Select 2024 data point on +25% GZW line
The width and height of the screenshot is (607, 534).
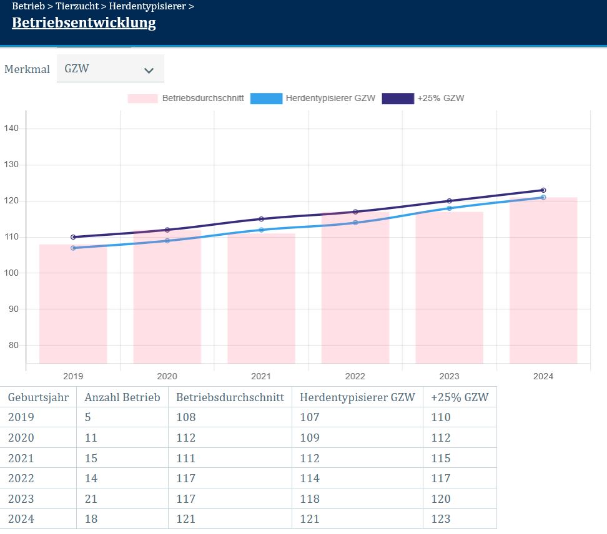543,190
